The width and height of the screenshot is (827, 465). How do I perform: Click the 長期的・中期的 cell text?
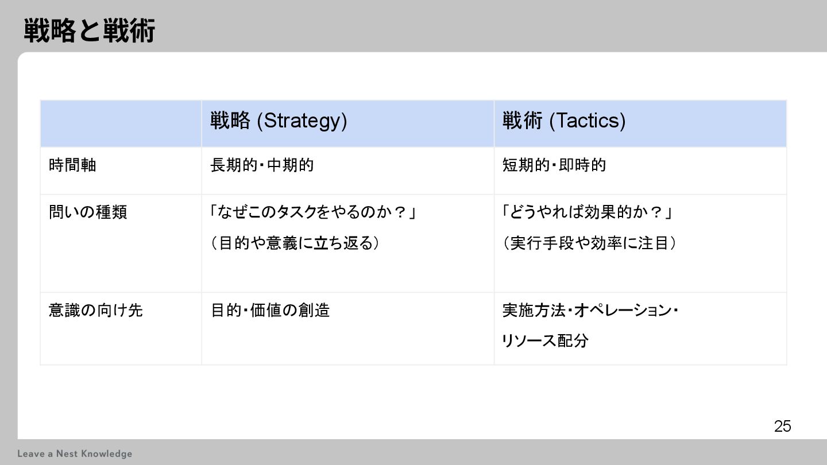point(262,165)
